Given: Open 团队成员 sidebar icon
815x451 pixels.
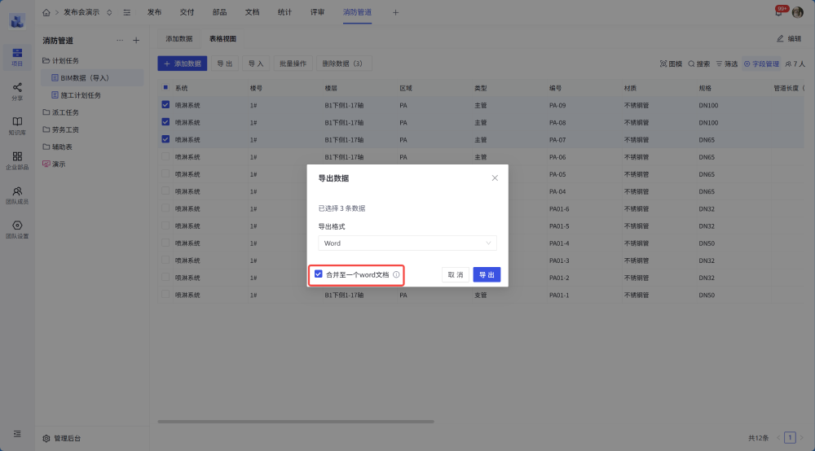Looking at the screenshot, I should click(x=17, y=195).
